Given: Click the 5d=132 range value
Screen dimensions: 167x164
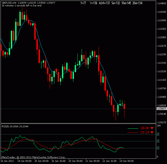Looking at the screenshot, I should [x=116, y=3].
